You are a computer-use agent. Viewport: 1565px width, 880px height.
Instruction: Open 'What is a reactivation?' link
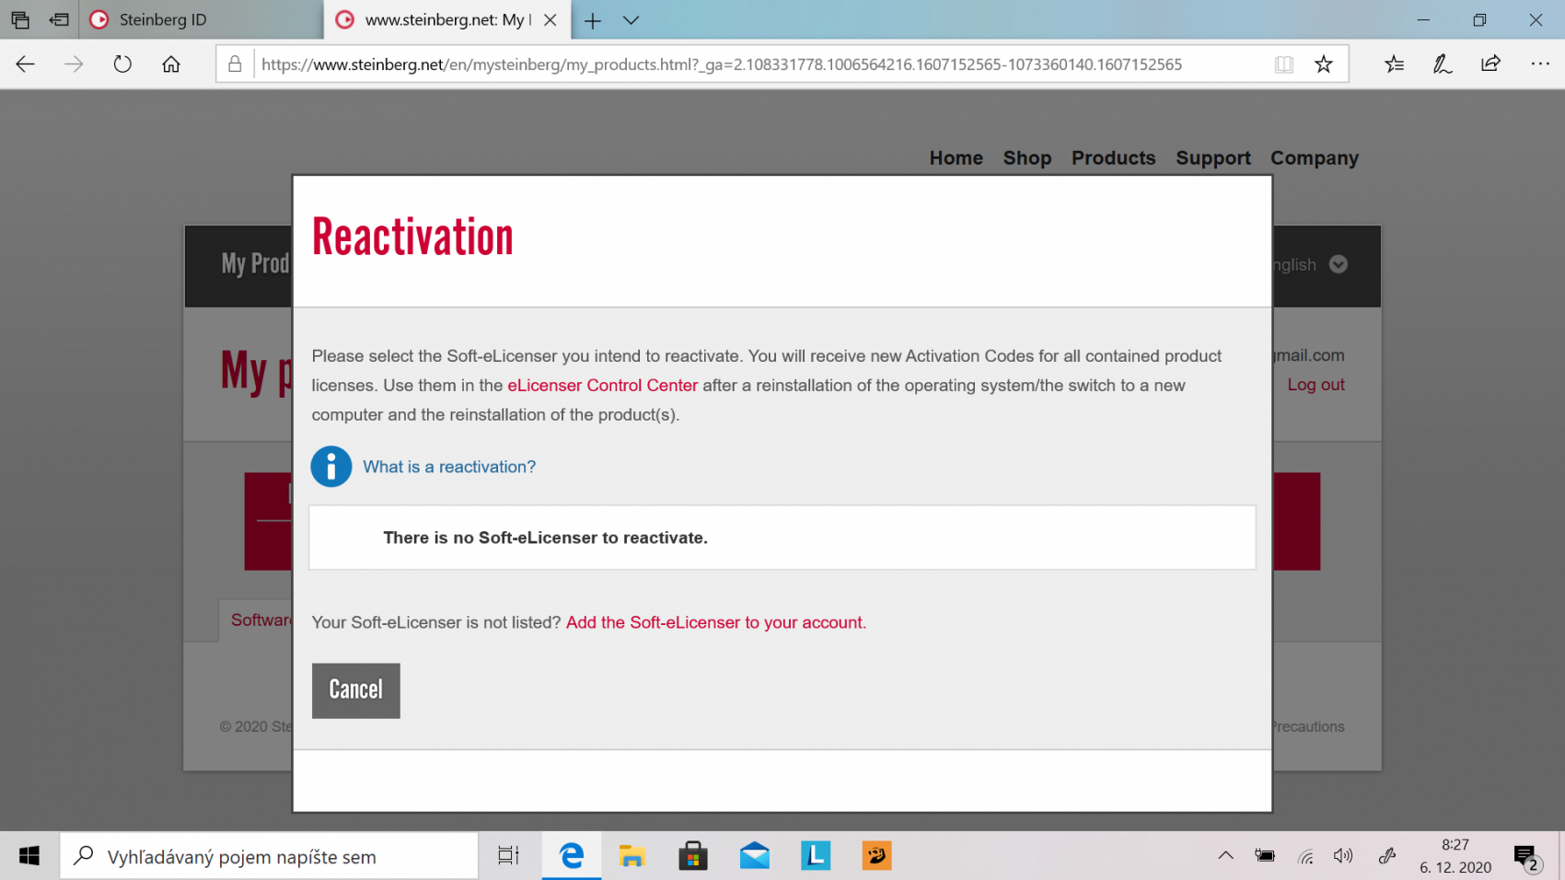448,467
